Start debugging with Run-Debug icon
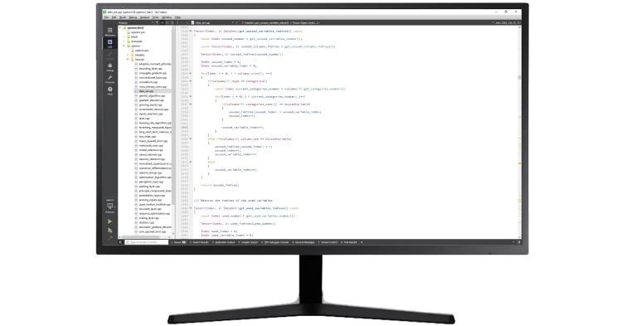The image size is (622, 326). coord(109,230)
